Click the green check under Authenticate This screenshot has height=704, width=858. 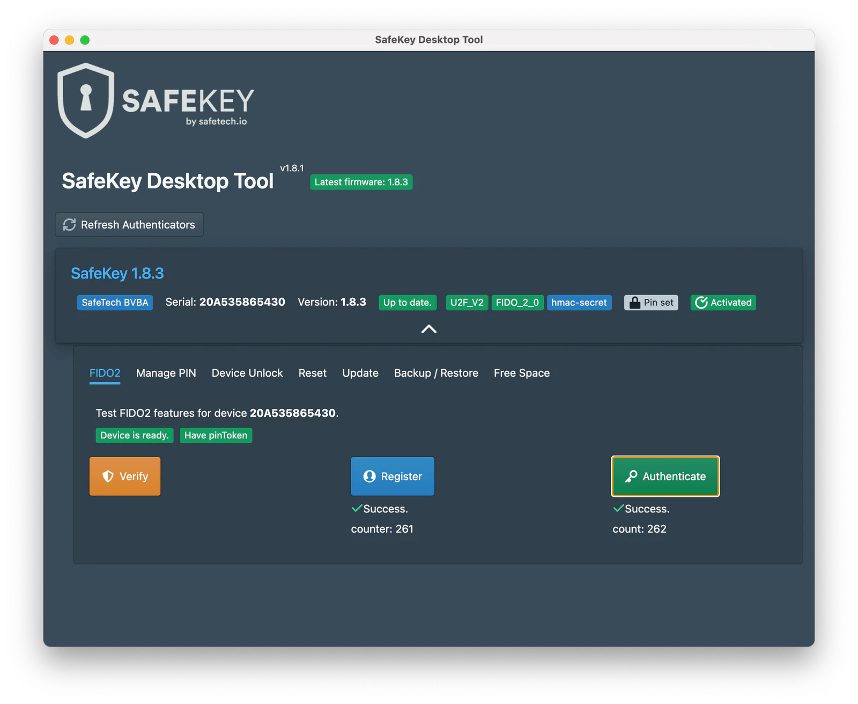618,508
